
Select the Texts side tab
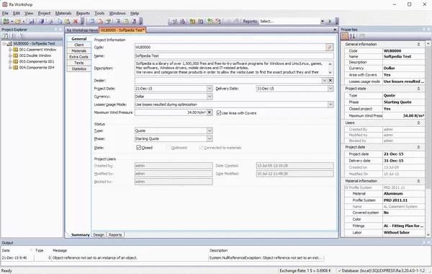(x=78, y=63)
